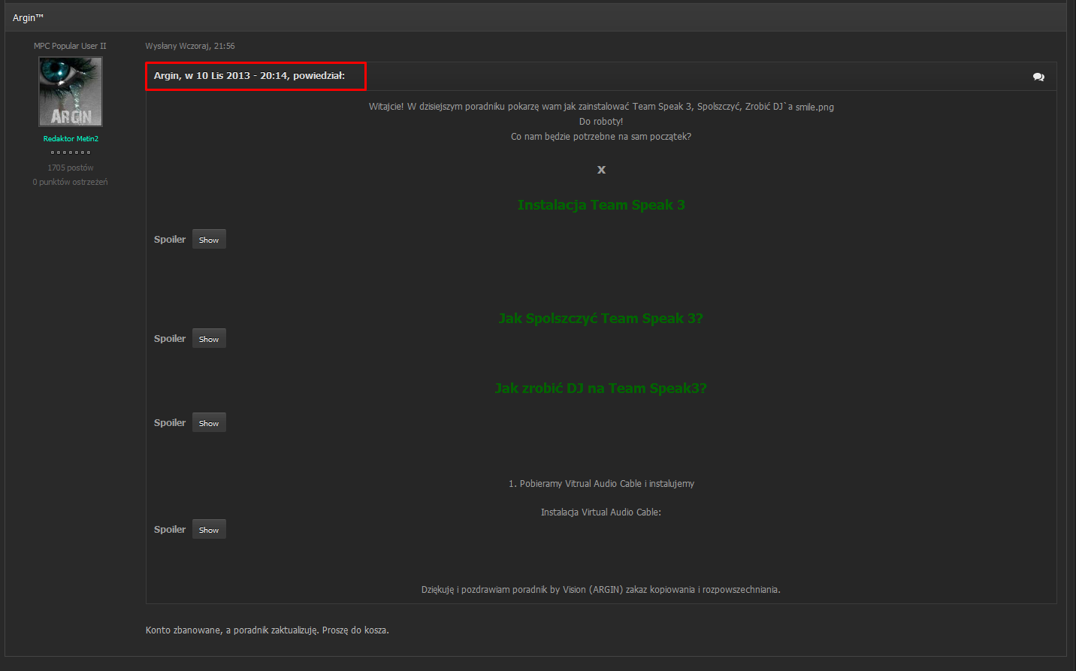Screen dimensions: 1076x671
Task: Click the quote snapback speech bubble icon
Action: [x=1038, y=77]
